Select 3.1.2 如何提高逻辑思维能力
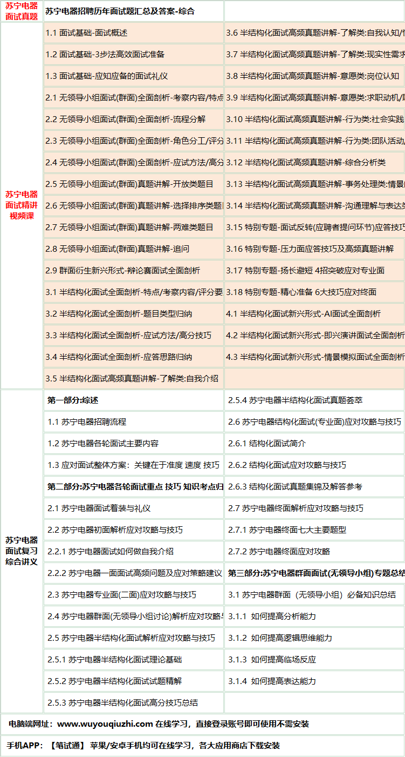 click(280, 638)
